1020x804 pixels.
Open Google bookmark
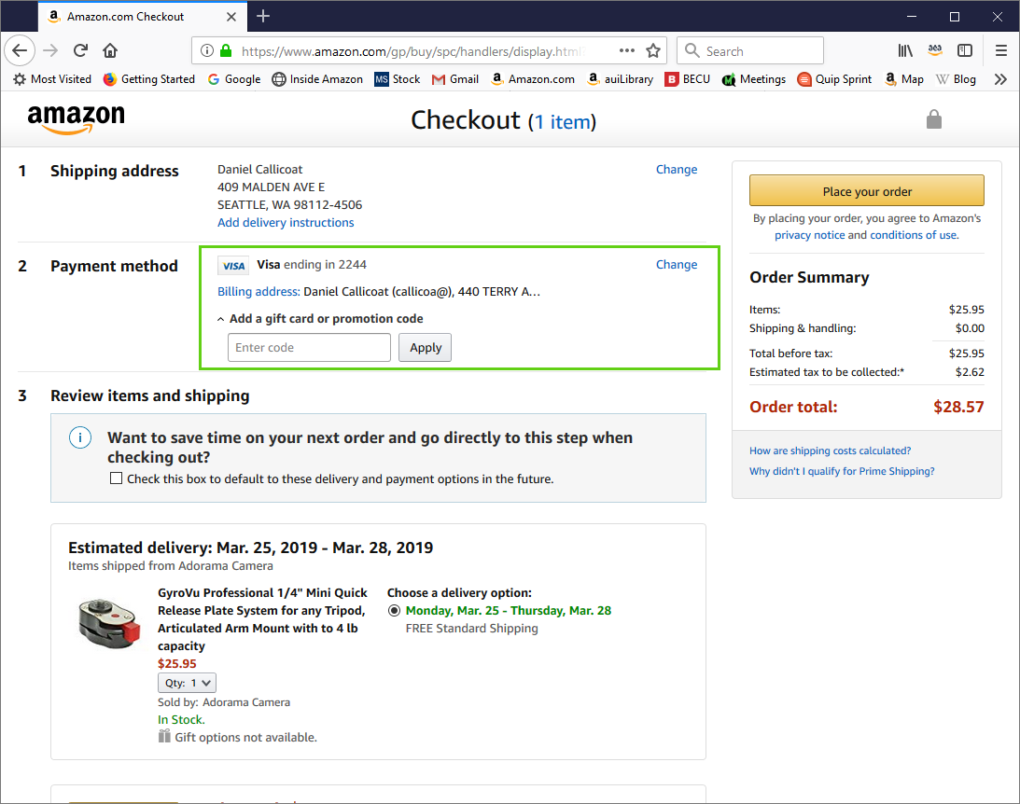[234, 79]
